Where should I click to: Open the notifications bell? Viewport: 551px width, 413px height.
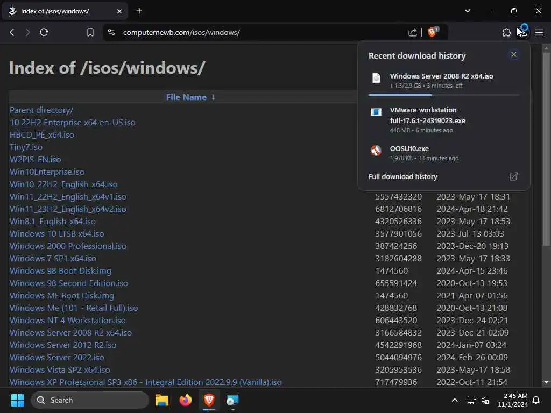536,400
